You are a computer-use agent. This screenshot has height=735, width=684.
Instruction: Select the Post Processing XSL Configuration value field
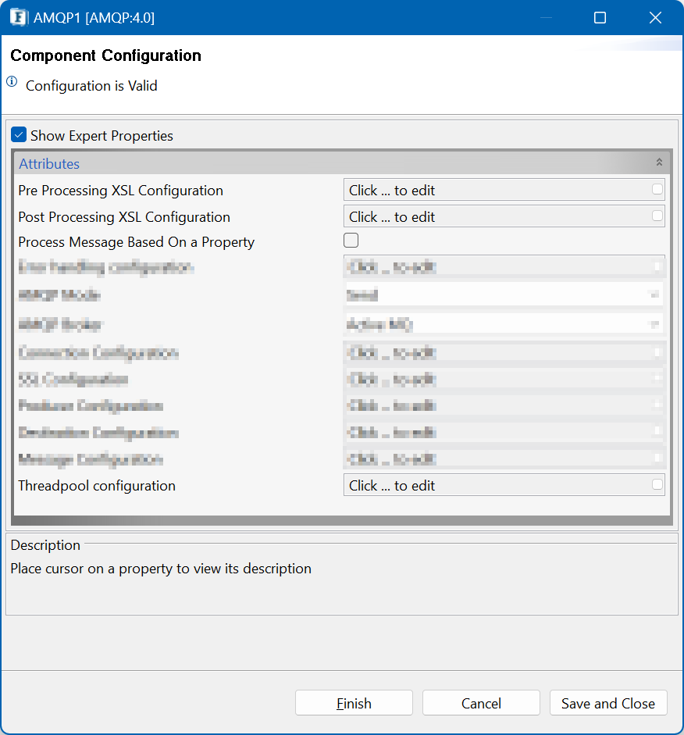(504, 216)
